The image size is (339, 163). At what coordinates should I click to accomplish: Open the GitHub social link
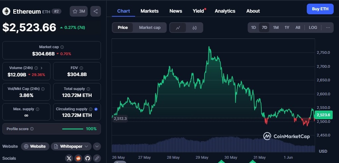point(87,158)
